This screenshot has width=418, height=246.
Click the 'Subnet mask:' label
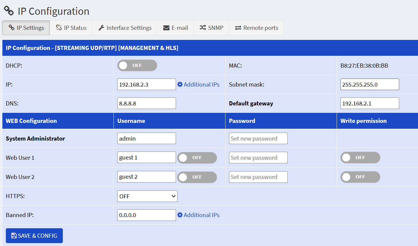coord(247,84)
